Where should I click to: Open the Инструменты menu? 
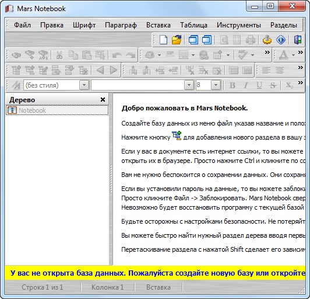click(239, 25)
